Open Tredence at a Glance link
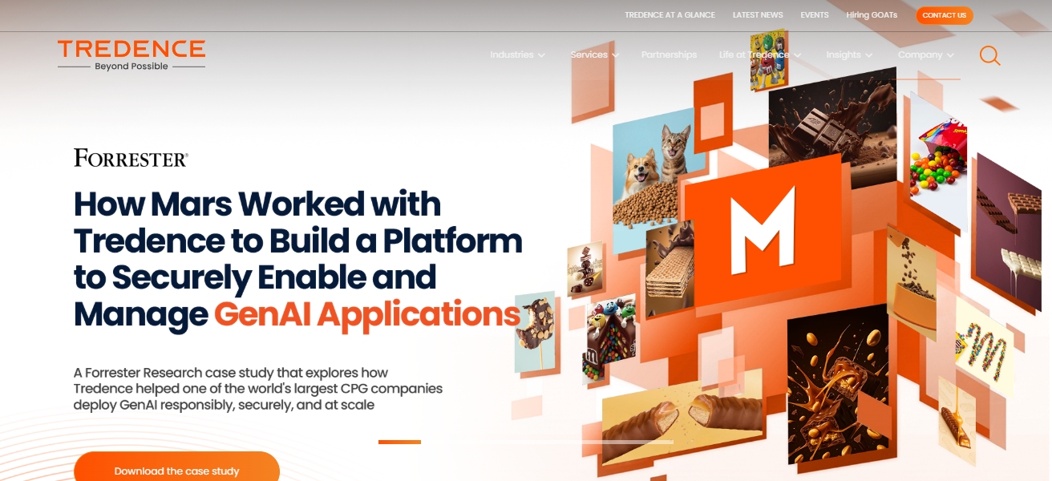Viewport: 1052px width, 481px height. [670, 15]
